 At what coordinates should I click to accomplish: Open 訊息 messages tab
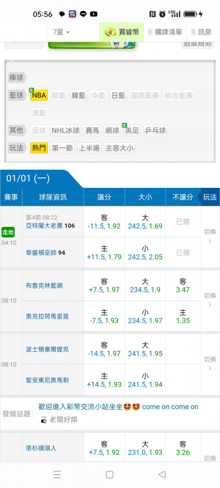pos(201,32)
